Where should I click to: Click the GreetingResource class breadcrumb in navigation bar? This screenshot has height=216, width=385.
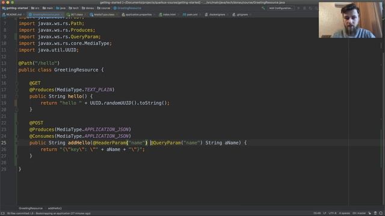[127, 8]
